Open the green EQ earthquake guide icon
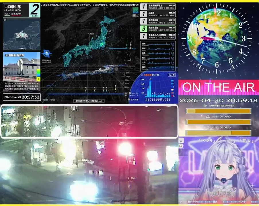 (x=135, y=11)
